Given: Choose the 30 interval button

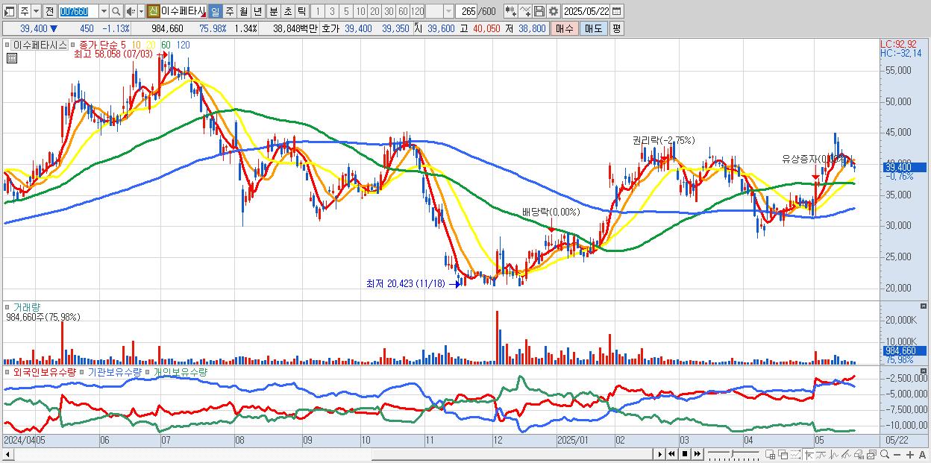Looking at the screenshot, I should pos(389,11).
